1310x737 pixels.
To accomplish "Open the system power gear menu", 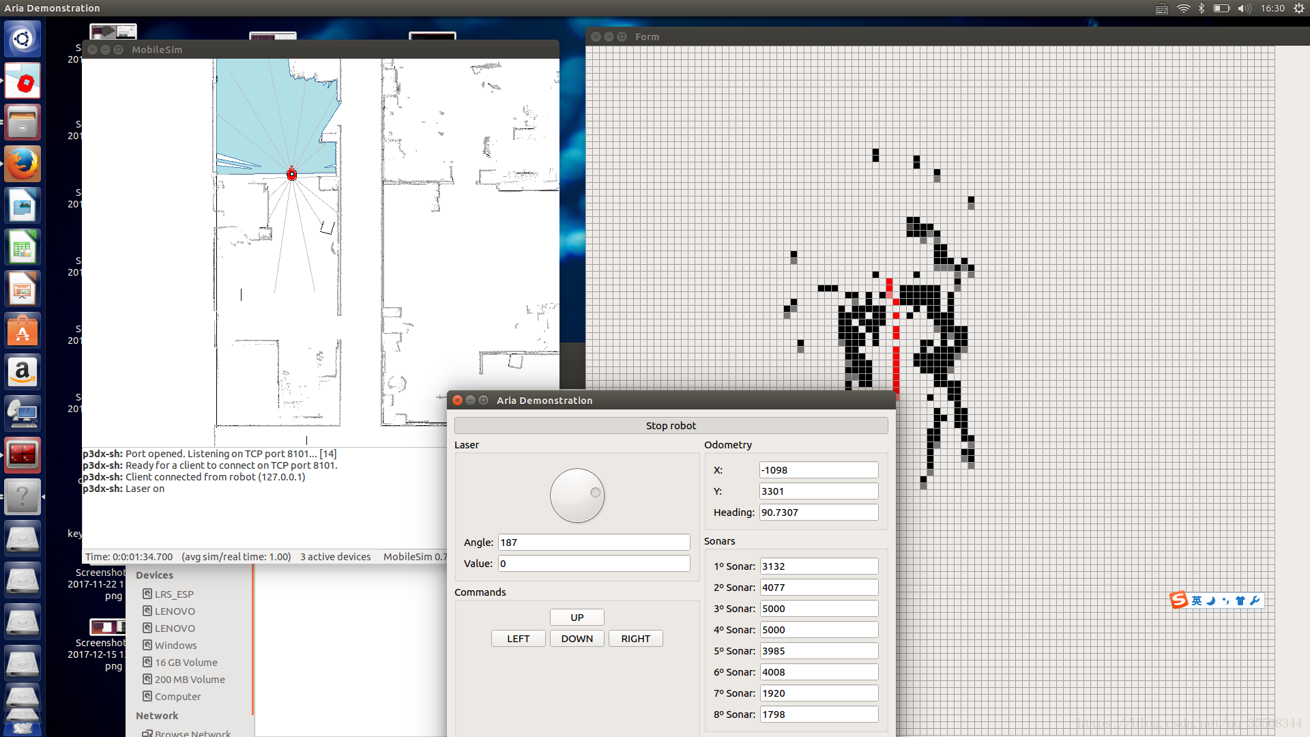I will 1299,8.
